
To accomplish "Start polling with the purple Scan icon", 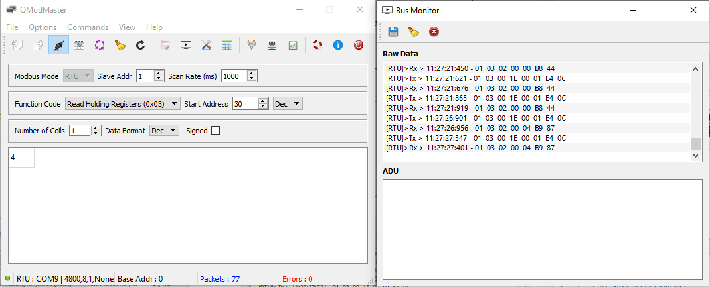I will point(100,45).
